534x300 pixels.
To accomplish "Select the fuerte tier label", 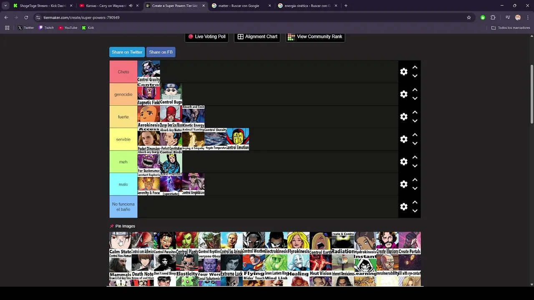I will tap(123, 117).
